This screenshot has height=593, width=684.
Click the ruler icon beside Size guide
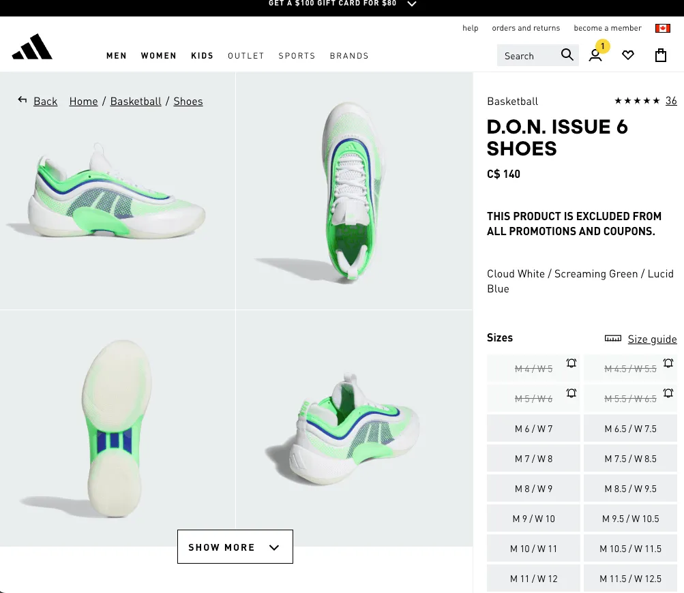pos(612,338)
